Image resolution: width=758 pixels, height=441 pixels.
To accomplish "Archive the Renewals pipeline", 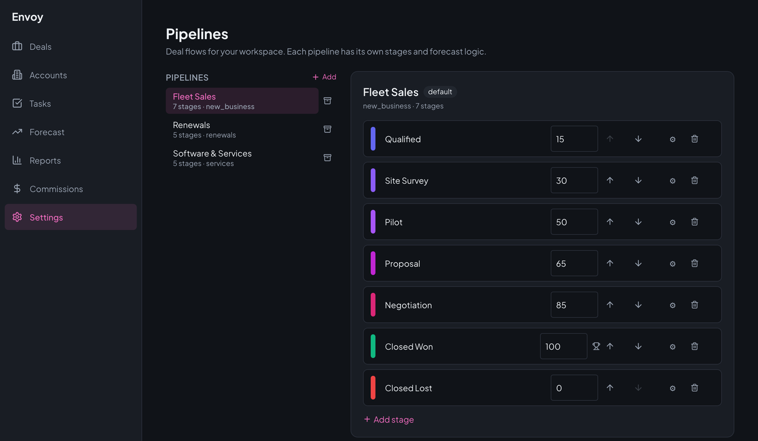I will [x=327, y=129].
